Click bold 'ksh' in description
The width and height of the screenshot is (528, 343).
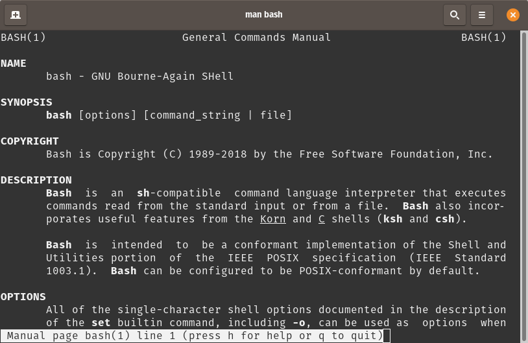393,219
